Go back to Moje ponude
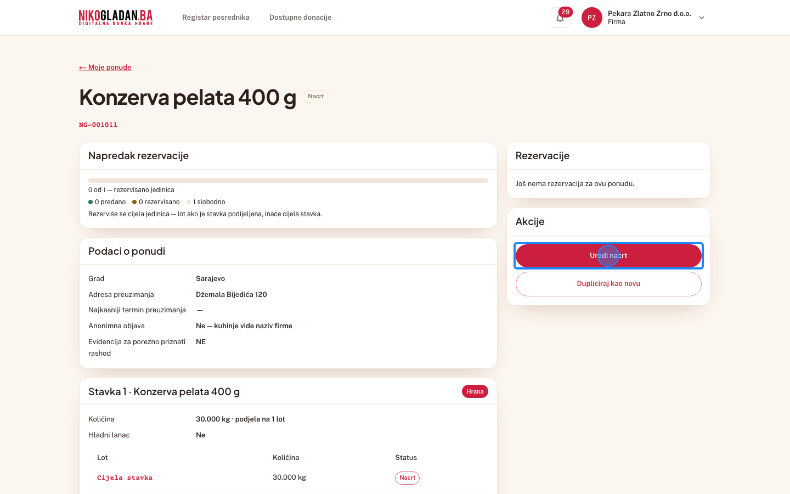Screen dimensions: 790x494 click(x=105, y=68)
